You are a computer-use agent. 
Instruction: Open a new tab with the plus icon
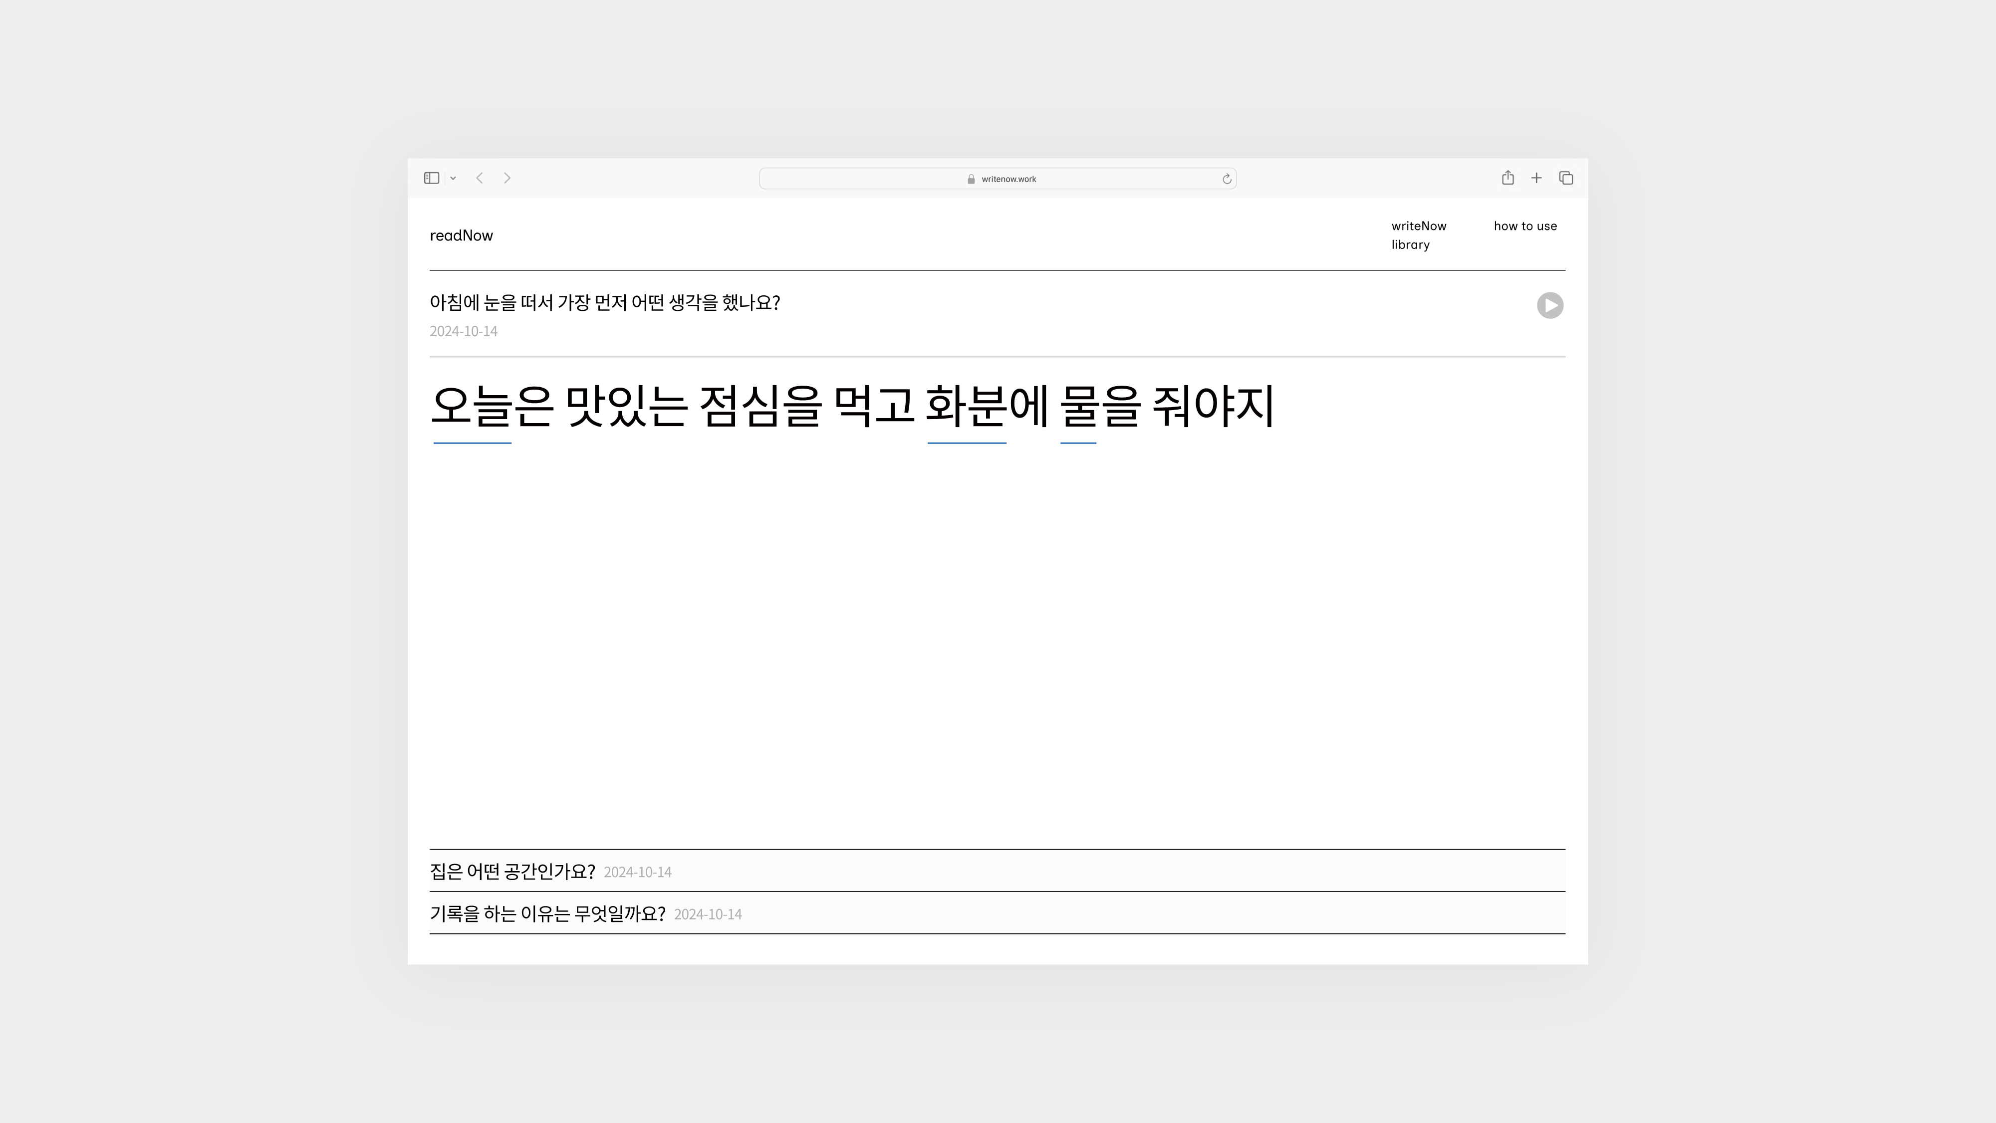1536,178
